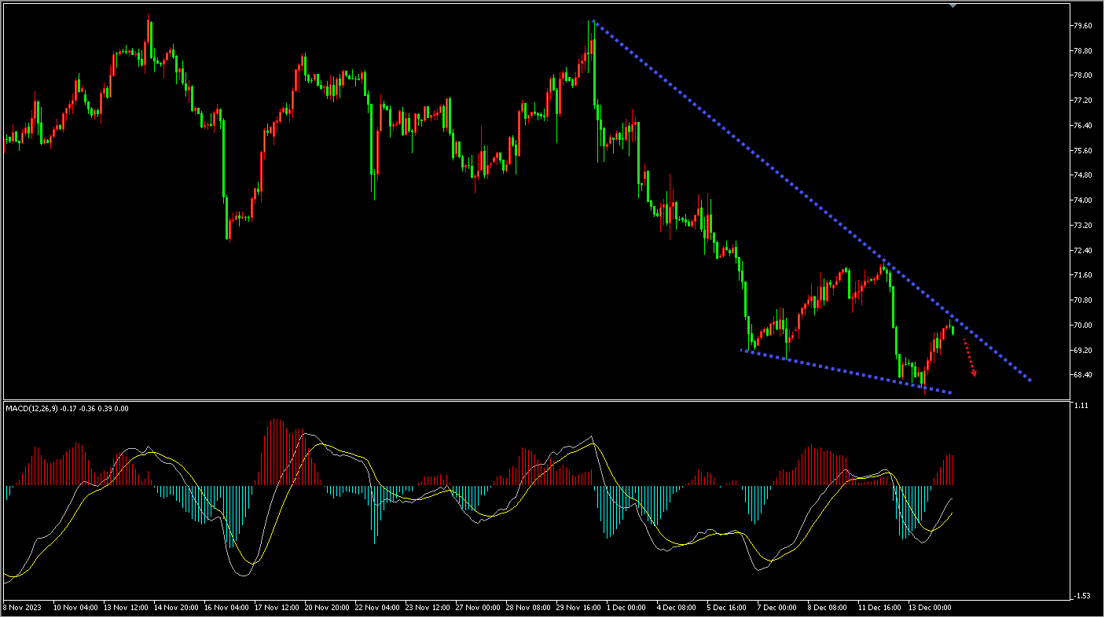Click the 70.80 price level label
1105x618 pixels.
[1081, 300]
